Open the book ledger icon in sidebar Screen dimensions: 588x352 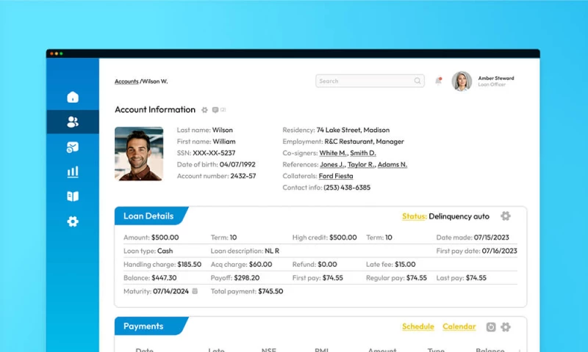(x=73, y=197)
